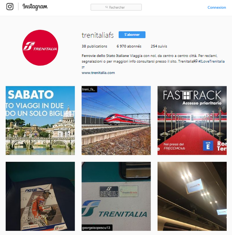Open the SABATO Rome promo post
The width and height of the screenshot is (232, 235).
point(40,120)
